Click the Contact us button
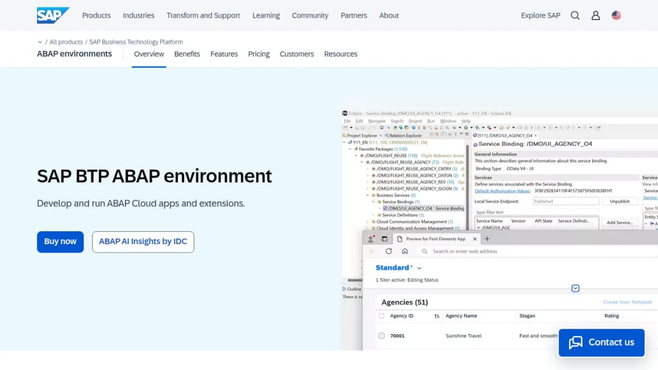The height and width of the screenshot is (370, 658). 601,343
